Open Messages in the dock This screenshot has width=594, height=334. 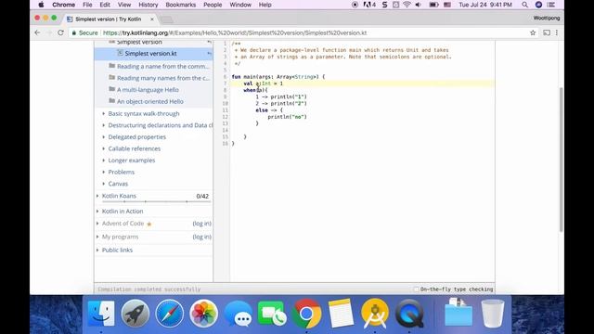coord(238,314)
